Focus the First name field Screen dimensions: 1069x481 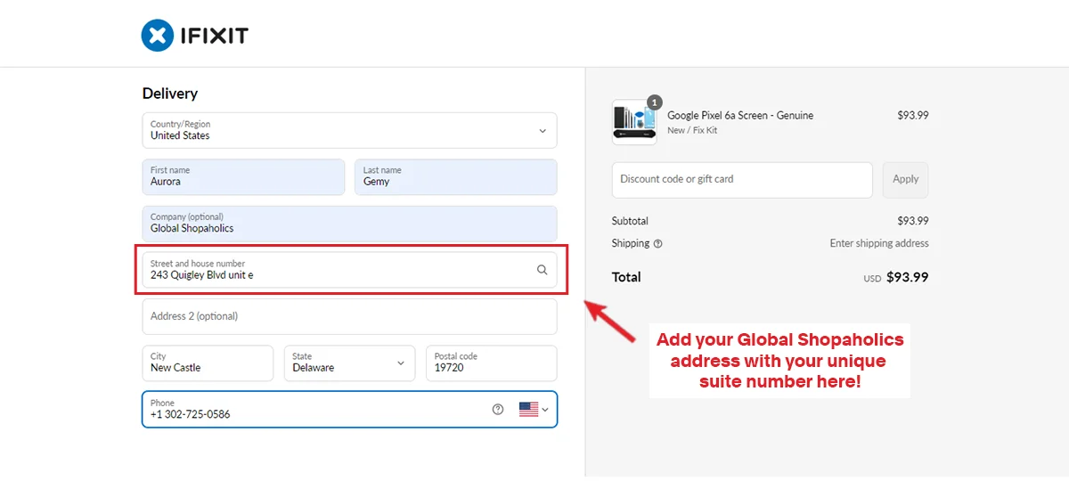[242, 177]
